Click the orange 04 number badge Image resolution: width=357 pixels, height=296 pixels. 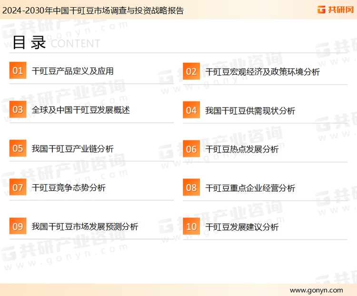pos(191,110)
